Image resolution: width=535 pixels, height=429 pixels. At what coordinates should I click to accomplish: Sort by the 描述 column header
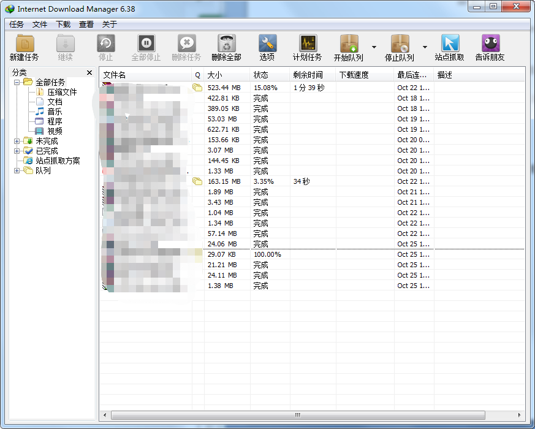[479, 75]
